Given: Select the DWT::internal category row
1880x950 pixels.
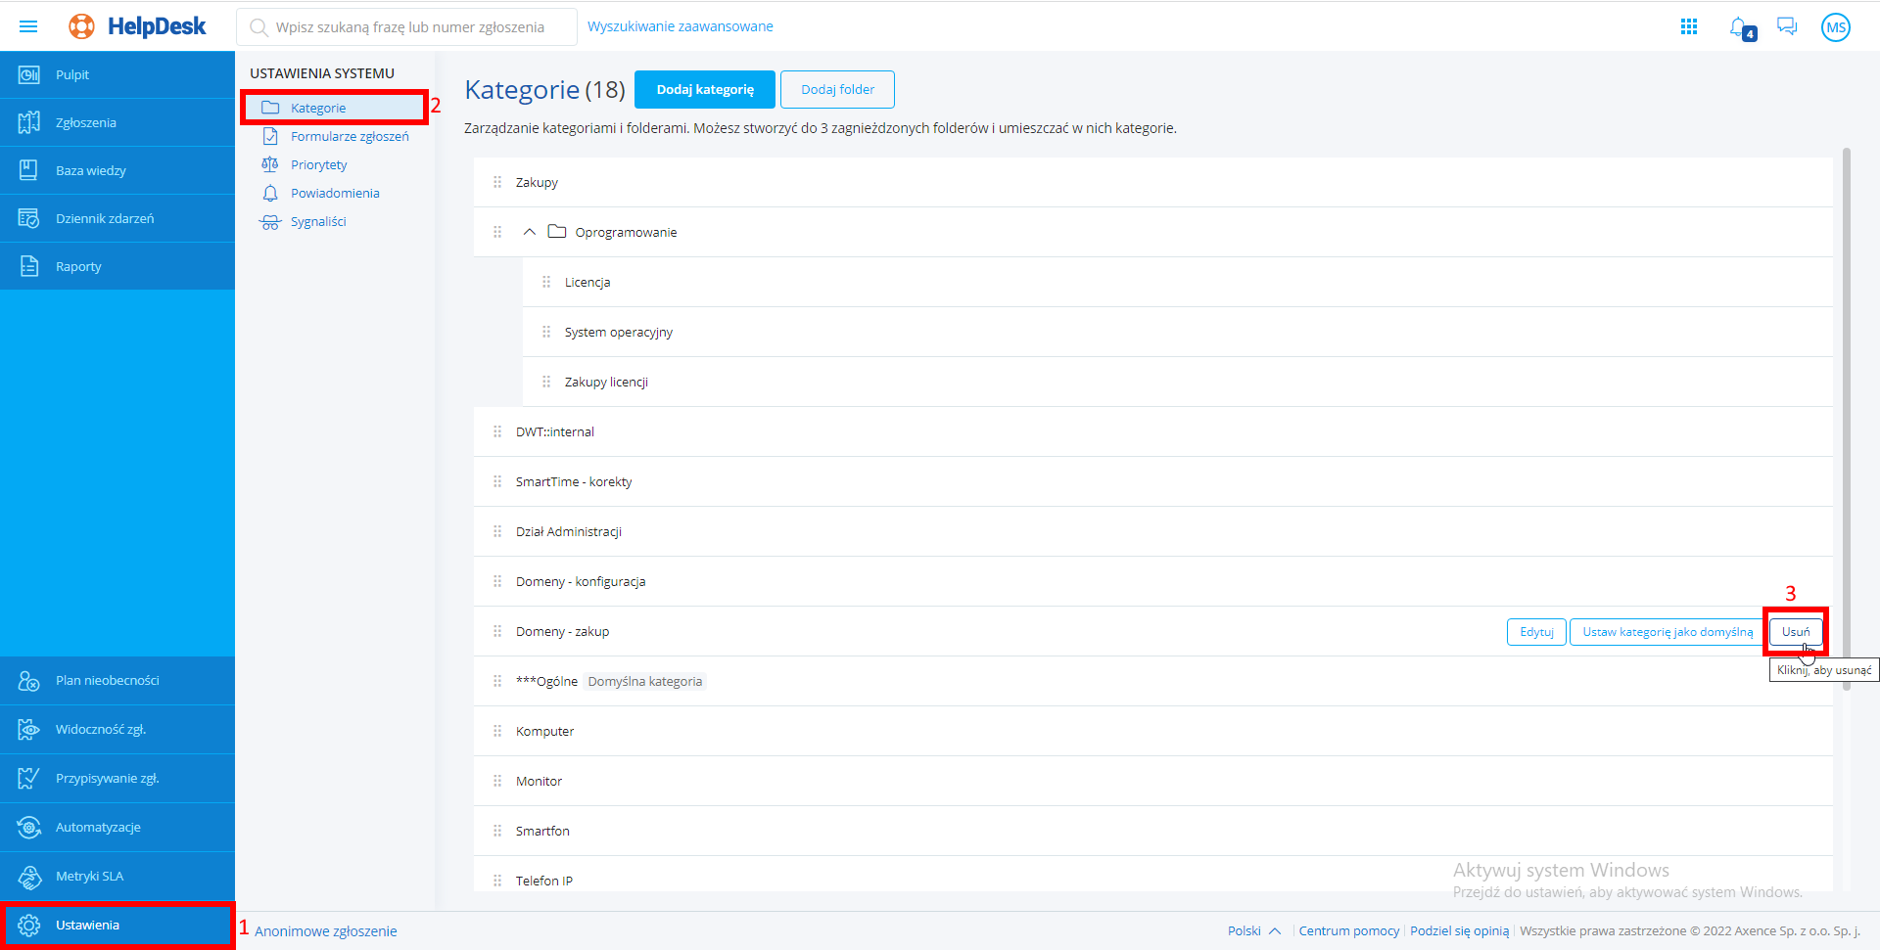Looking at the screenshot, I should 1152,431.
